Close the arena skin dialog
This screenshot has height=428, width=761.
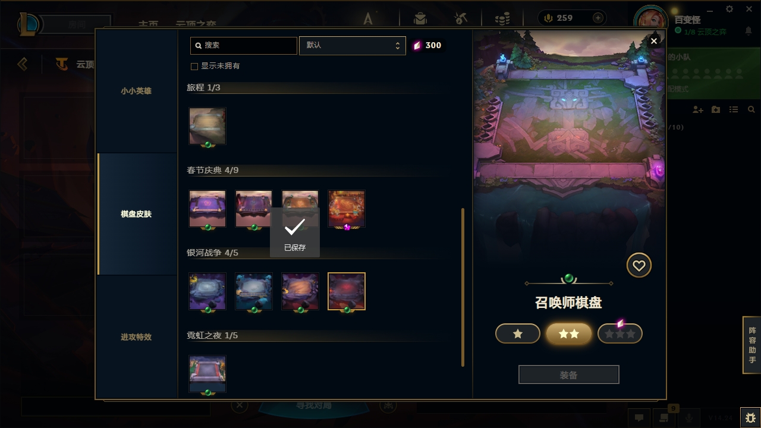pos(654,41)
